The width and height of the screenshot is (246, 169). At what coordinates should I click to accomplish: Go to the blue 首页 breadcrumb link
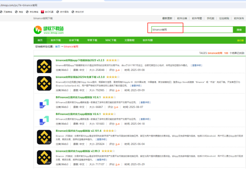pyautogui.click(x=58, y=47)
